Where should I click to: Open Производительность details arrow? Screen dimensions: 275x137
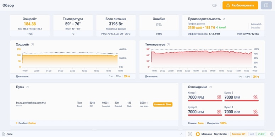click(x=224, y=19)
